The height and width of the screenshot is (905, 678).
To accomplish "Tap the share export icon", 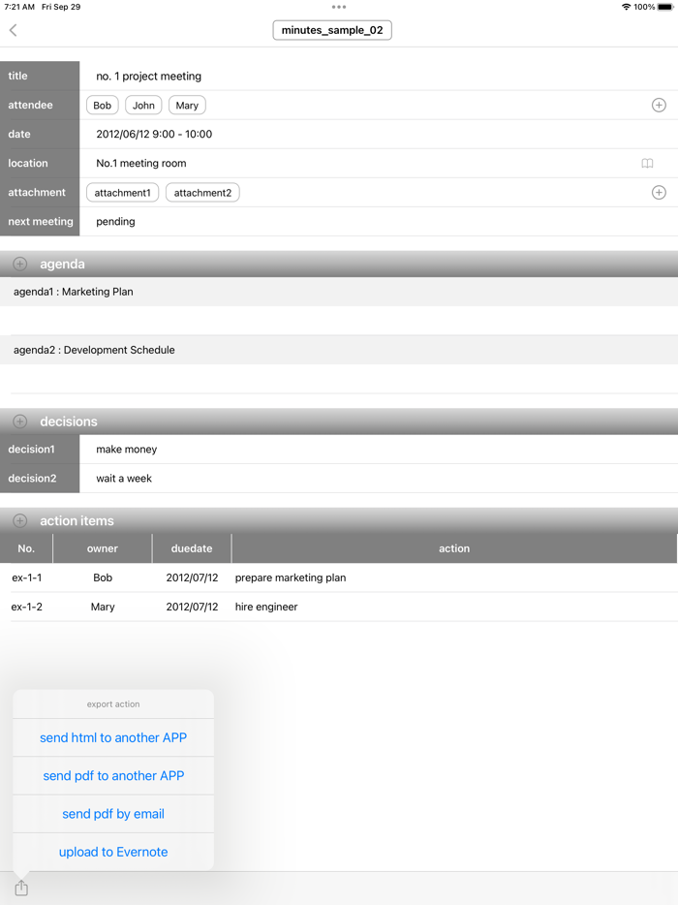I will coord(21,888).
